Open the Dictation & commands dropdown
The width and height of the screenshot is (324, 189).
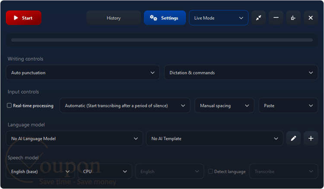(241, 72)
